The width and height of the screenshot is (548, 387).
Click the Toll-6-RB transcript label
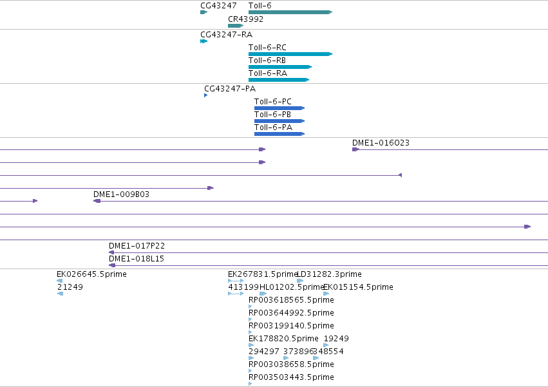pos(267,61)
